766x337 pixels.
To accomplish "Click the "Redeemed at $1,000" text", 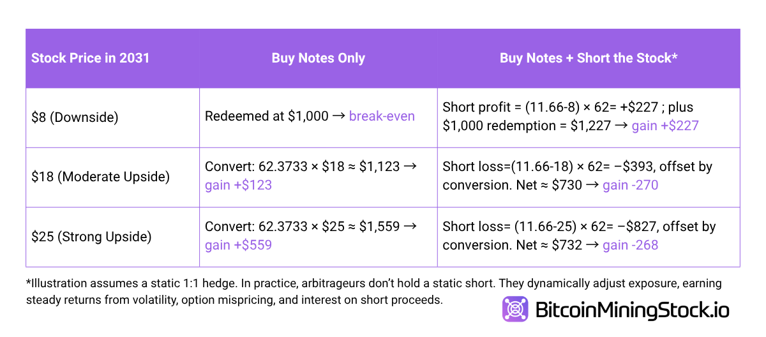I will tap(267, 116).
